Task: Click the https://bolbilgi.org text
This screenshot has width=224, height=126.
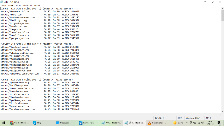Action: (x=14, y=20)
